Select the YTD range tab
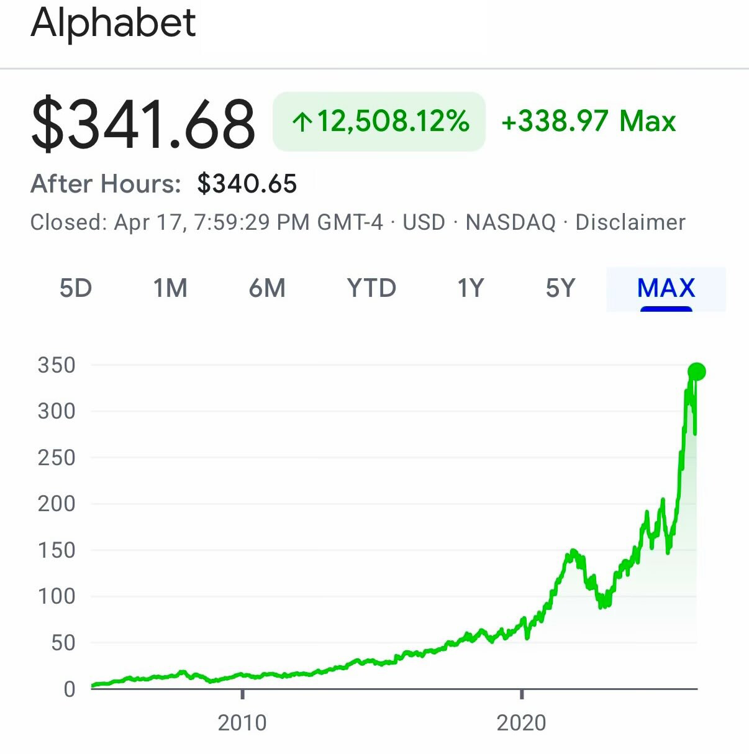The image size is (749, 754). 371,288
